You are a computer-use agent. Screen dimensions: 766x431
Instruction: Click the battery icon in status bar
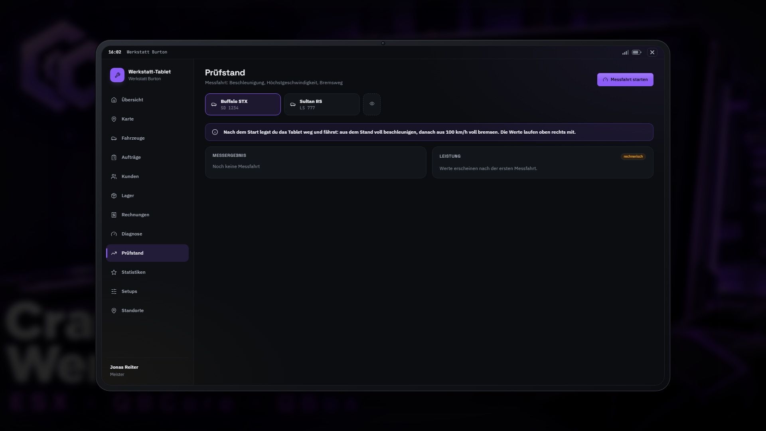tap(637, 52)
